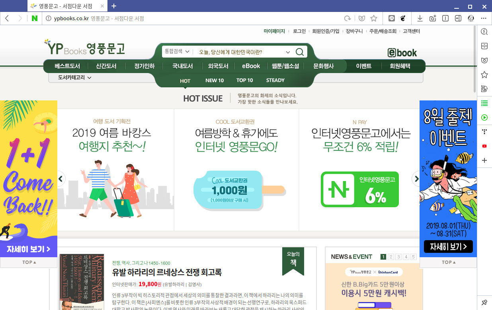Click 자세히 보기 on 8월 출첵 banner
The image size is (492, 310).
[x=448, y=246]
